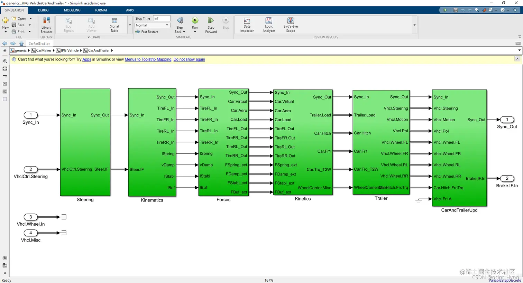Switch to the MODELING tab
The width and height of the screenshot is (523, 283).
pos(72,10)
